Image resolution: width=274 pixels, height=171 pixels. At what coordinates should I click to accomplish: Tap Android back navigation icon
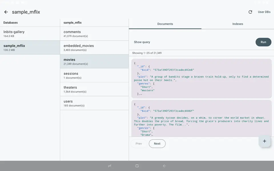tap(164, 166)
